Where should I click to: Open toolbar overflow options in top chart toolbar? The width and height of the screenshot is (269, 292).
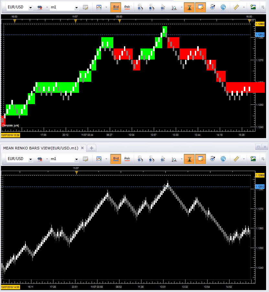[x=263, y=7]
